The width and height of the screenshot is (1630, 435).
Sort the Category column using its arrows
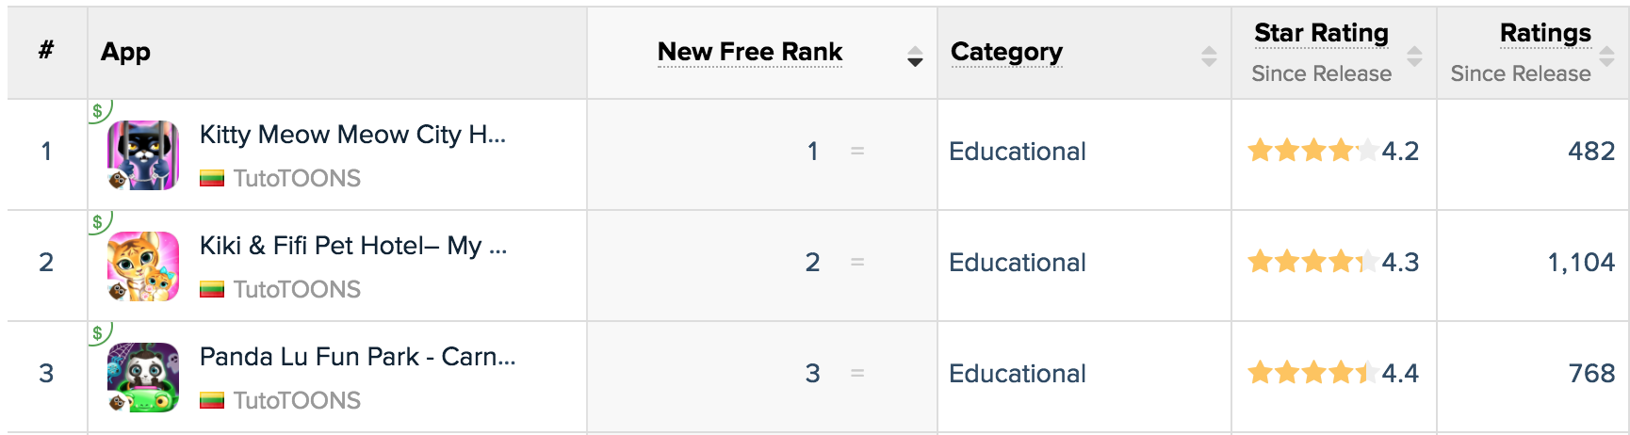tap(1209, 56)
